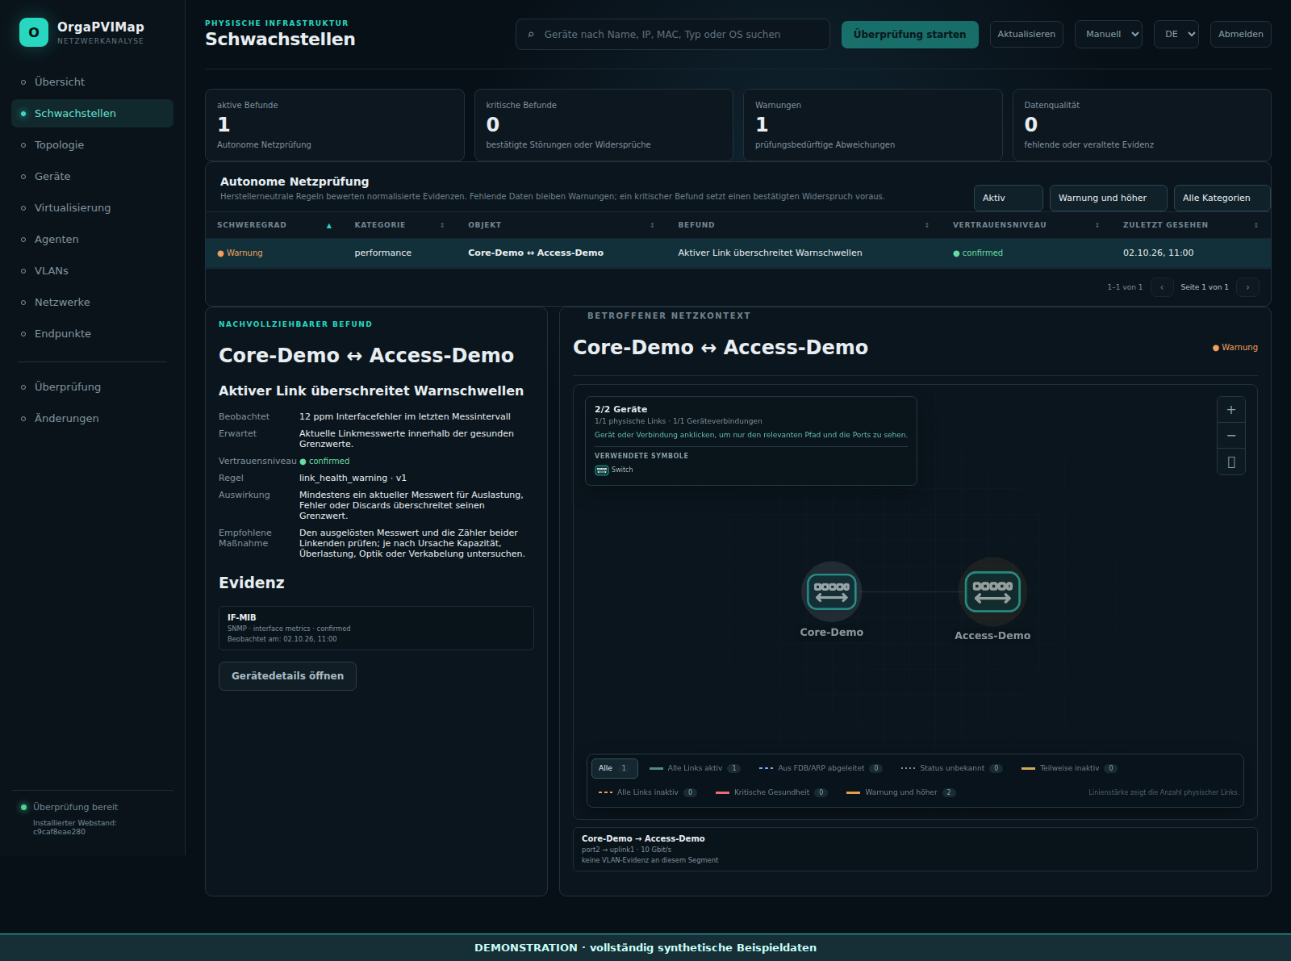Open the Alle Kategorien dropdown
The width and height of the screenshot is (1291, 961).
click(x=1222, y=198)
